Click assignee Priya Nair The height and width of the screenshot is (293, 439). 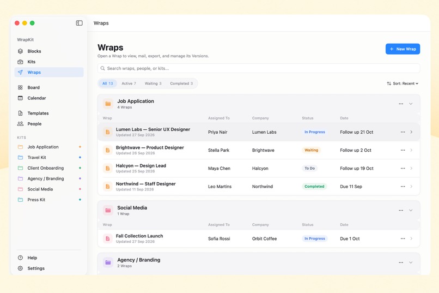click(x=217, y=132)
